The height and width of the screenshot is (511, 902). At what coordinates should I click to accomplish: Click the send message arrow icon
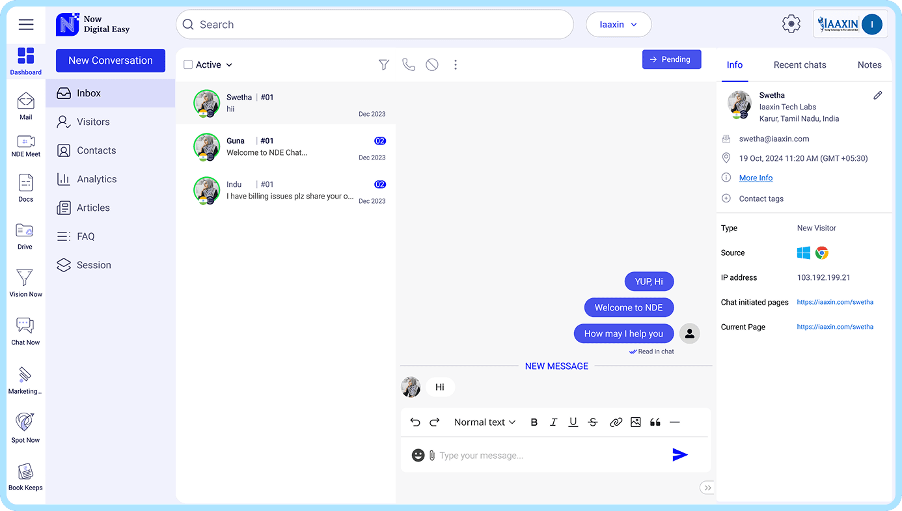tap(680, 455)
